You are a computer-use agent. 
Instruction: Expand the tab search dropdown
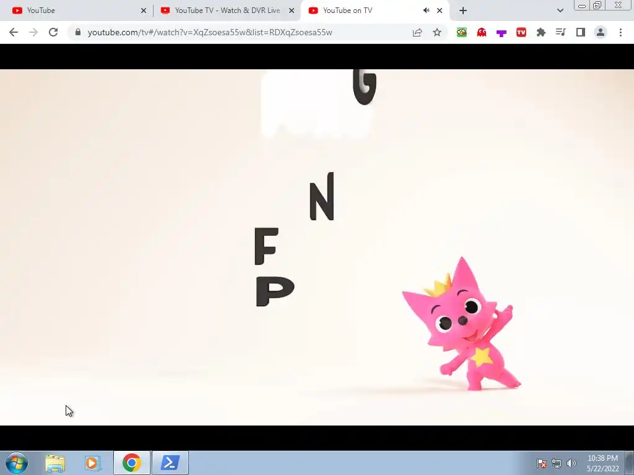(x=560, y=11)
